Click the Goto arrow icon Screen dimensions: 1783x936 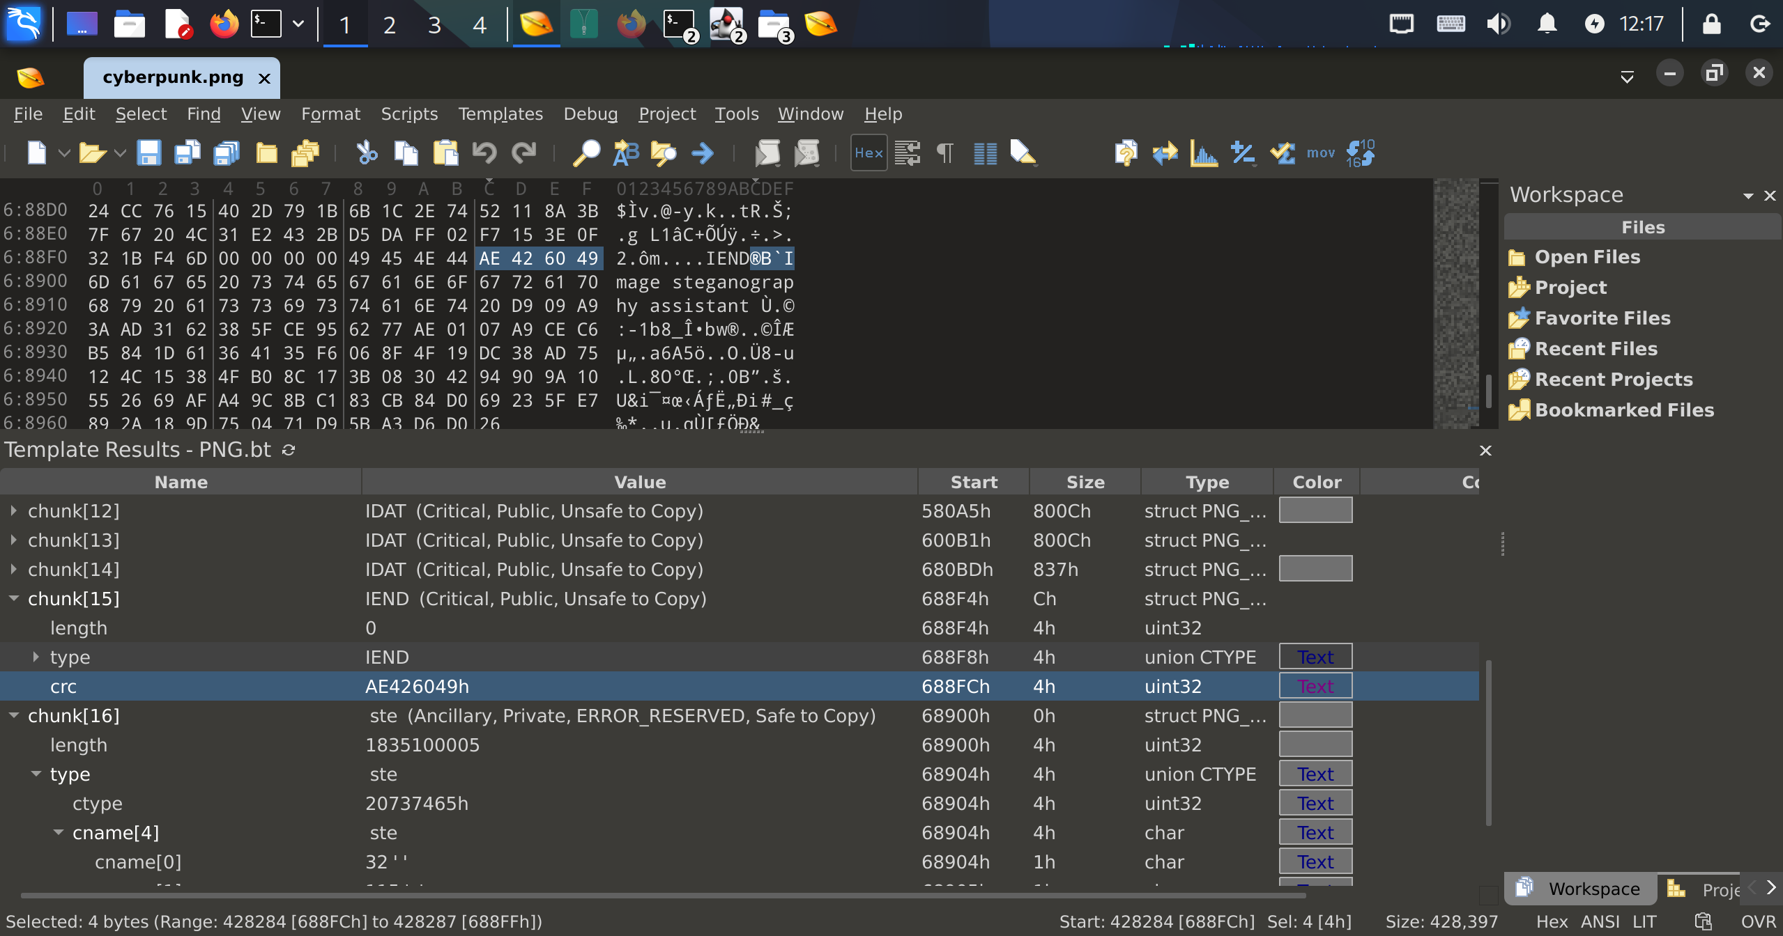click(x=703, y=153)
